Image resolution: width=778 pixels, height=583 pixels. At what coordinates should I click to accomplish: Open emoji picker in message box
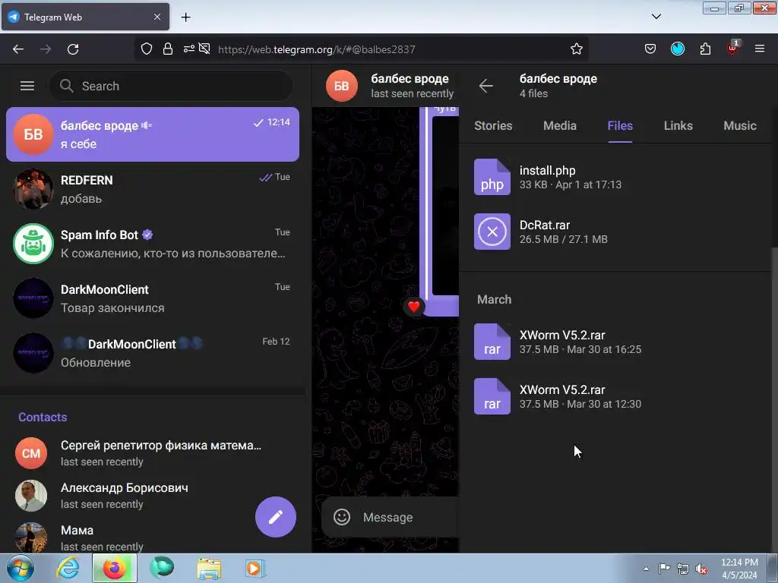coord(341,517)
